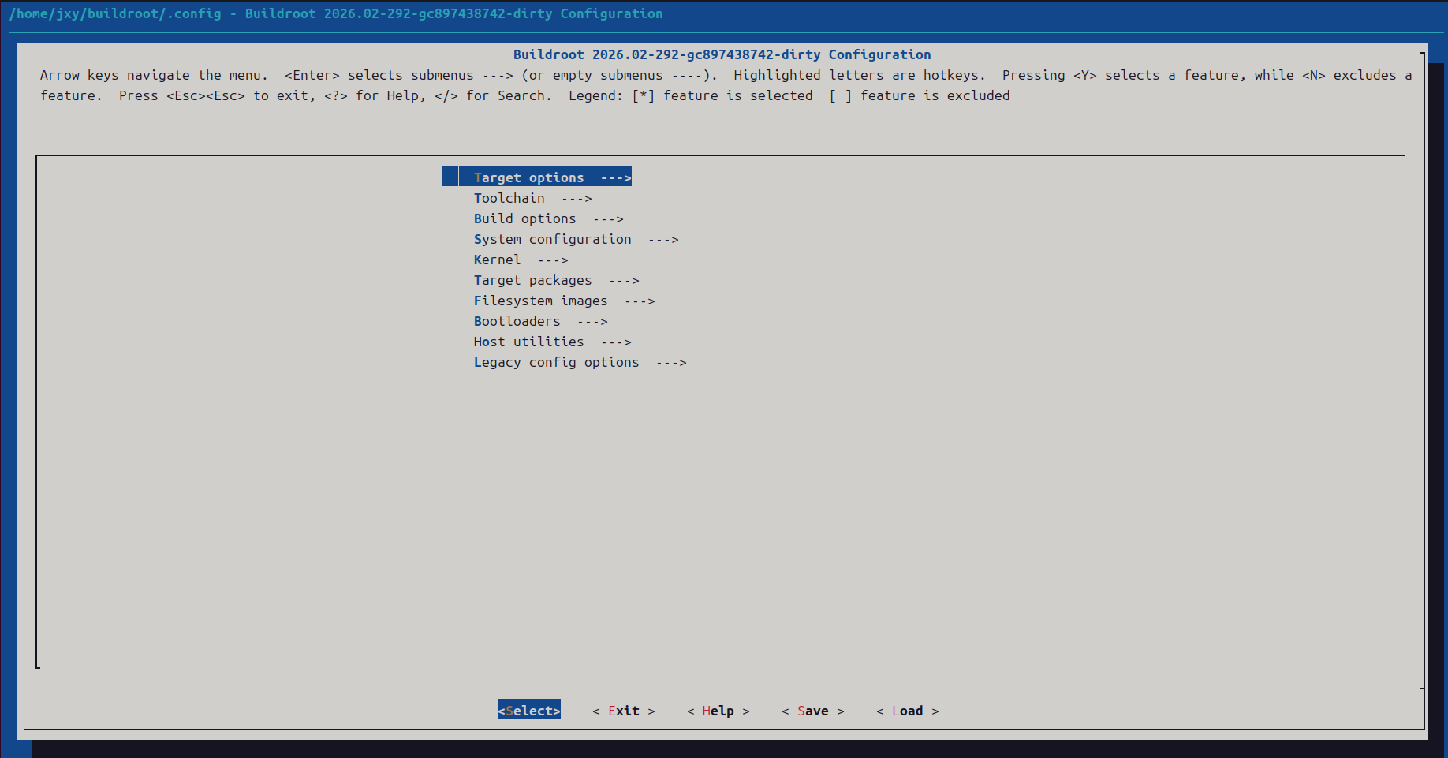Click the Save button
Screen dimensions: 1448x758
pos(812,711)
